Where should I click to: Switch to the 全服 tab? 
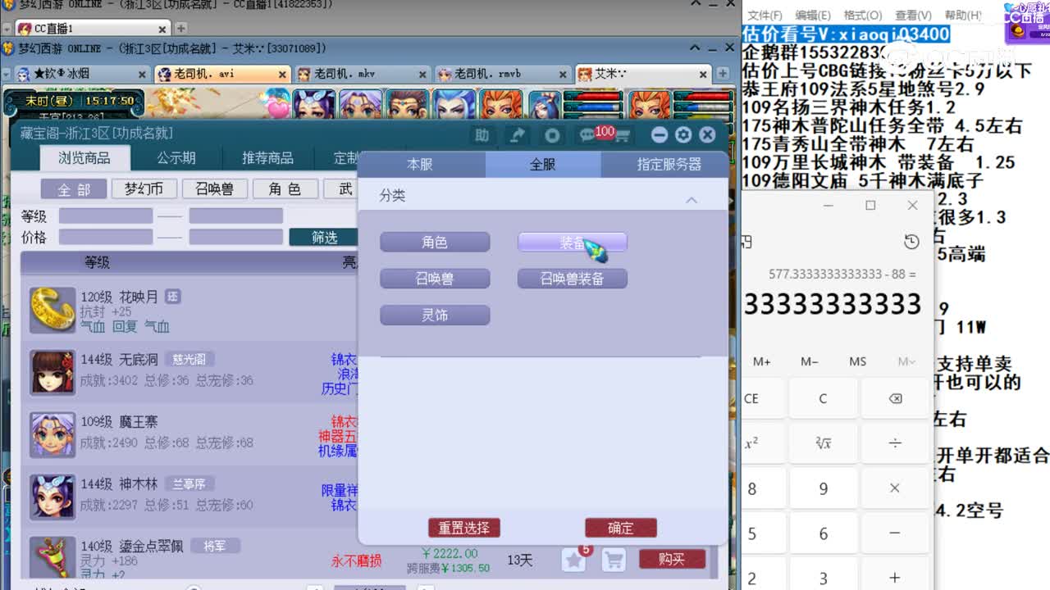tap(543, 165)
